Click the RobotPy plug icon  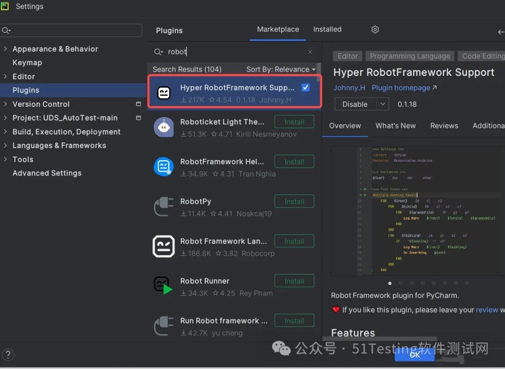coord(164,207)
